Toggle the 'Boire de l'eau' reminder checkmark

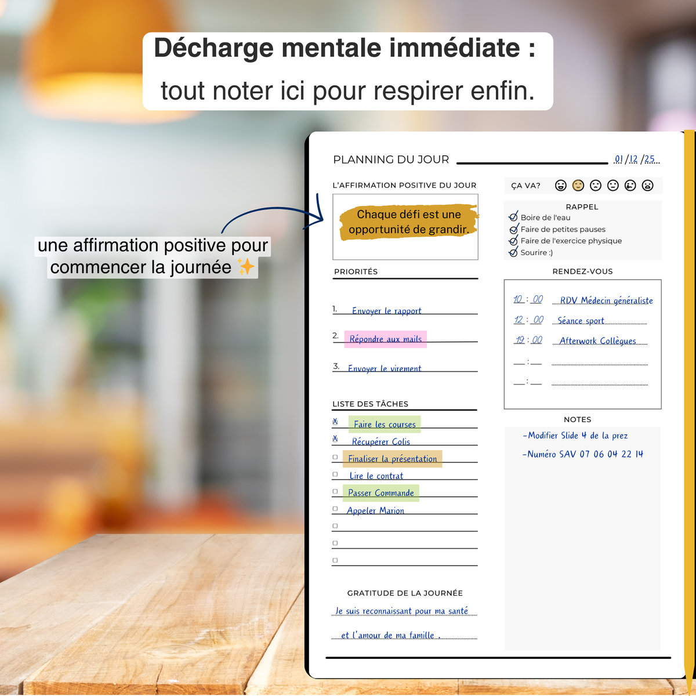513,217
